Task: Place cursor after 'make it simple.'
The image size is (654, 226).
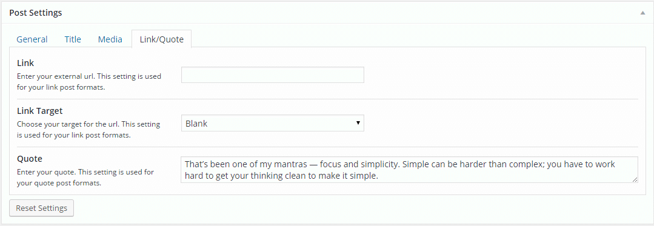Action: (379, 176)
